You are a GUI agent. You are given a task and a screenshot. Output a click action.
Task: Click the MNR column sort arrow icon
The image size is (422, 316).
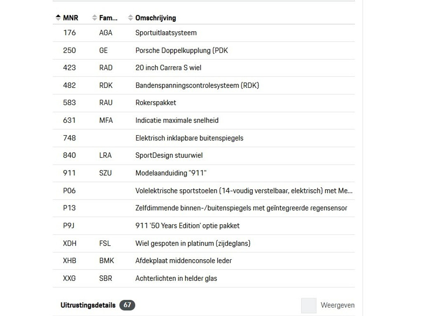58,18
